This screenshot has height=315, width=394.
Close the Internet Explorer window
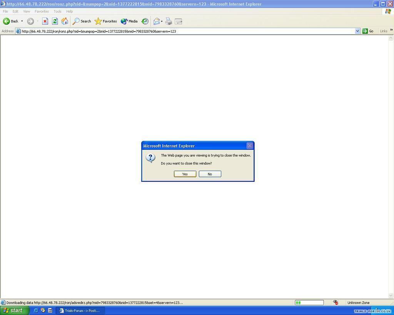[390, 4]
